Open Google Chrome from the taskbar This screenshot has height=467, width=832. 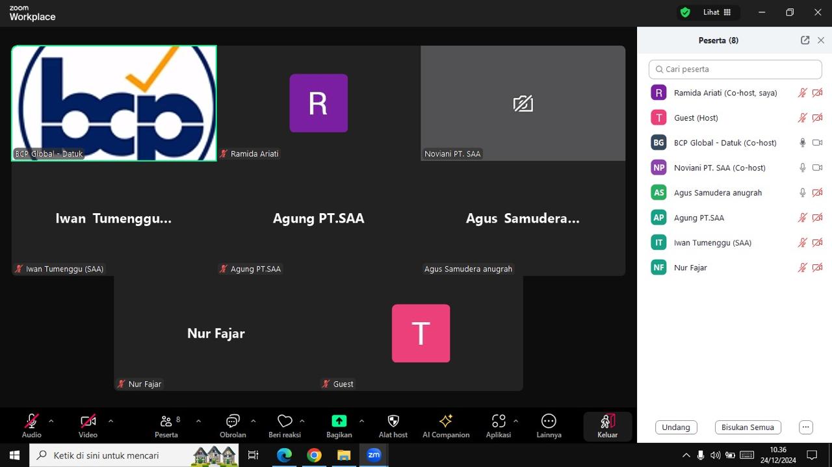(x=314, y=455)
